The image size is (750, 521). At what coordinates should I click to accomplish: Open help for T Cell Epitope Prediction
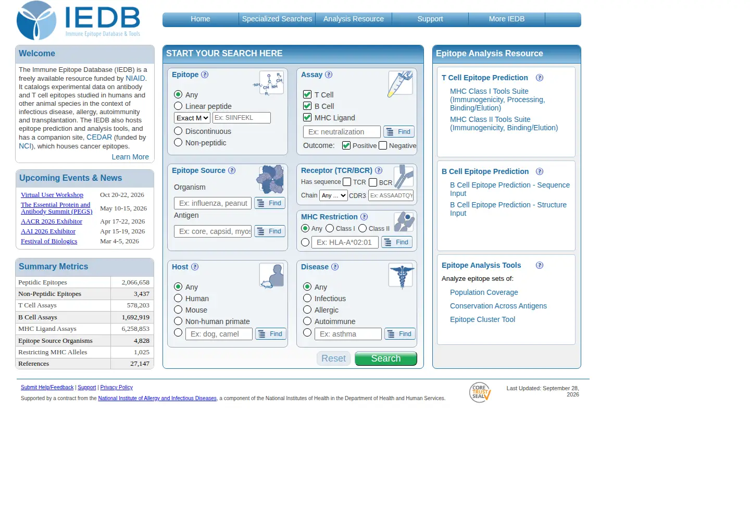pyautogui.click(x=540, y=78)
